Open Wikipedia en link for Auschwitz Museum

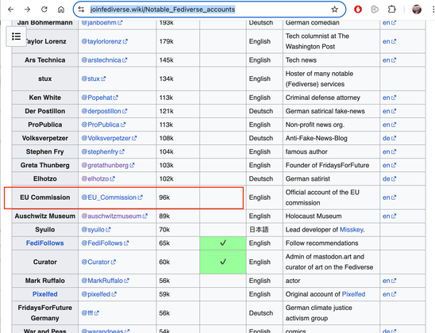click(x=389, y=216)
